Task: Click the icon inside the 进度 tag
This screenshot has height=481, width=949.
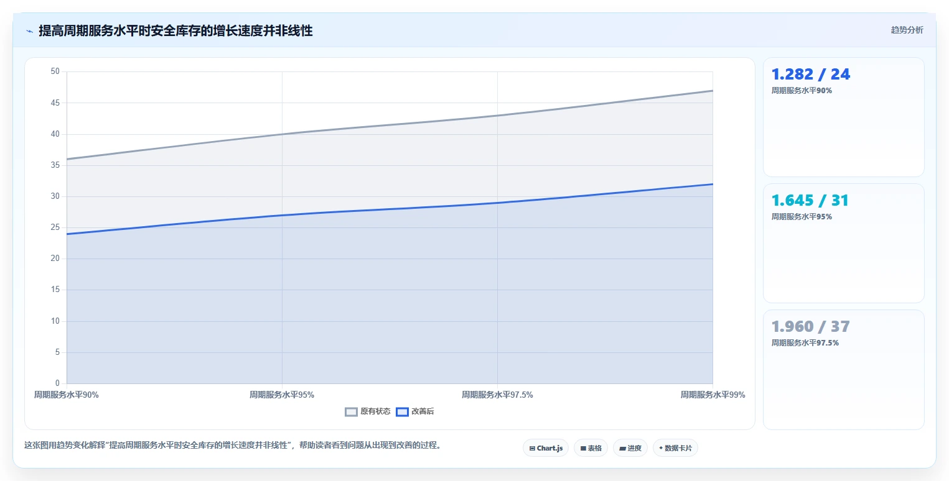Action: point(623,448)
